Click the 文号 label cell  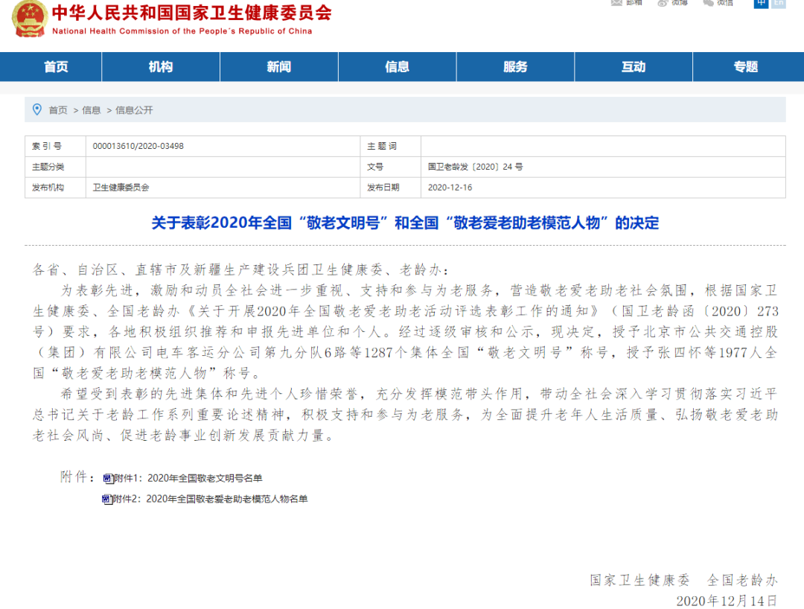click(391, 167)
